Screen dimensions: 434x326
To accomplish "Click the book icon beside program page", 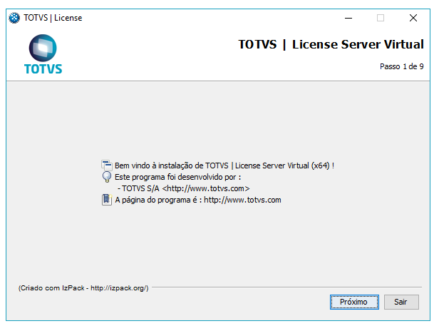I will 107,200.
